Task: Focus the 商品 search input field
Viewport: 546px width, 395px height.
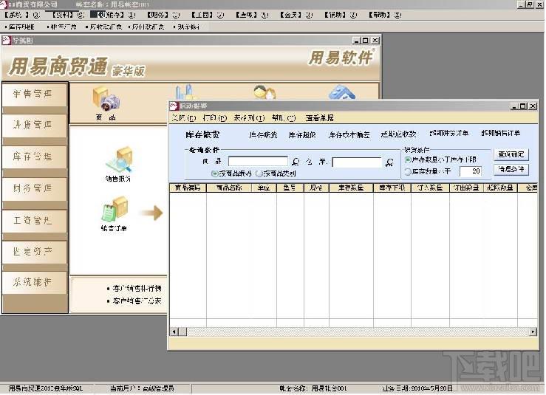Action: point(258,162)
